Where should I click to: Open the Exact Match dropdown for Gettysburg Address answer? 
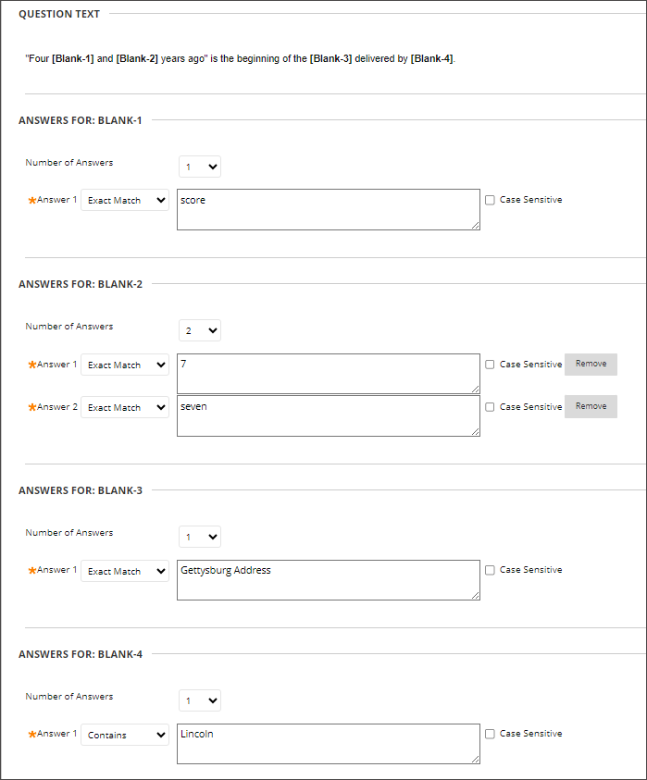point(124,571)
